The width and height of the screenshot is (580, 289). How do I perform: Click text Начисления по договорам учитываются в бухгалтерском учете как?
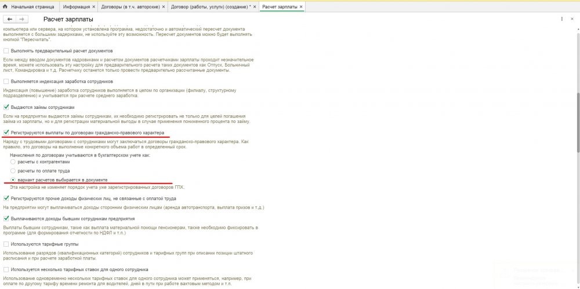[x=80, y=155]
